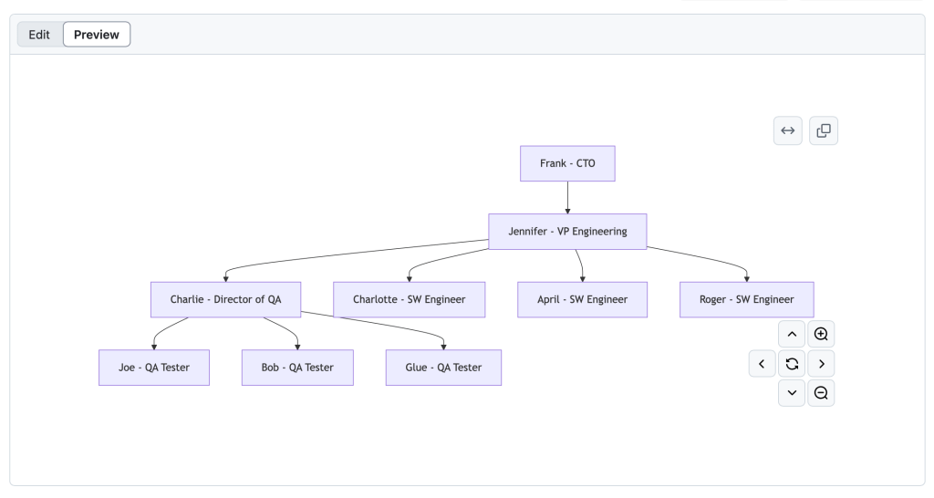
Task: Pan the diagram right with arrow
Action: click(x=821, y=364)
